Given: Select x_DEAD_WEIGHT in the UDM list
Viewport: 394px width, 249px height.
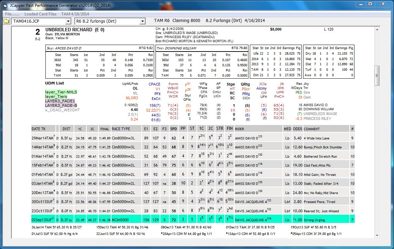Looking at the screenshot, I should click(x=63, y=110).
